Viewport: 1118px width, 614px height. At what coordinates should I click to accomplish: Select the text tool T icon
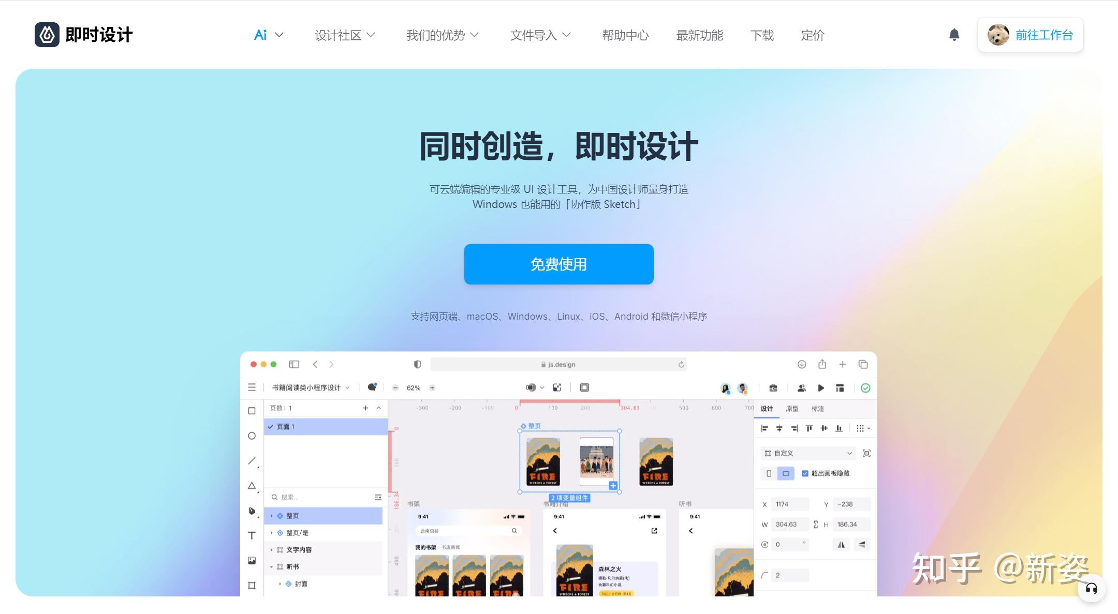click(252, 535)
